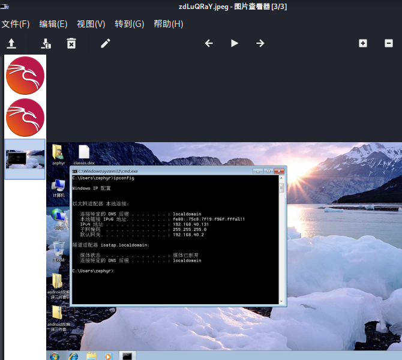Click the classes.dex file icon
This screenshot has width=402, height=360.
click(x=84, y=155)
